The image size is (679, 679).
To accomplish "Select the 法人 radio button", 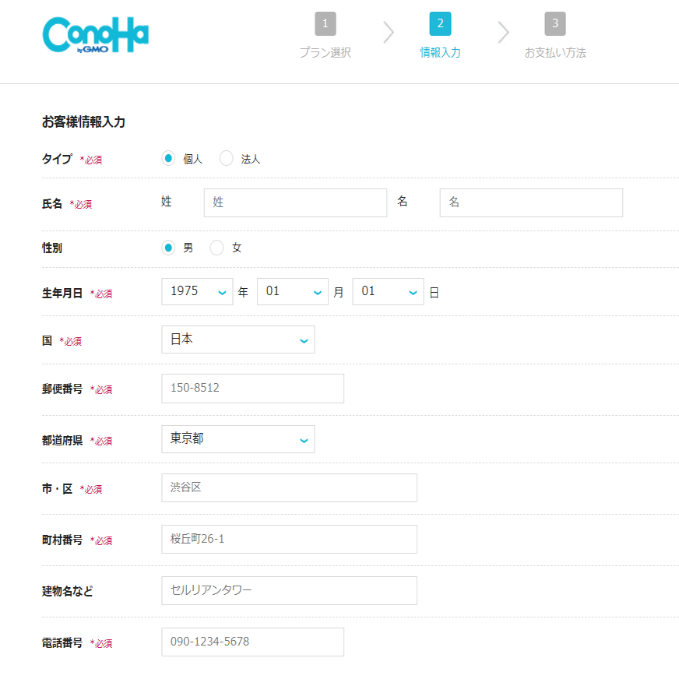I will [226, 159].
